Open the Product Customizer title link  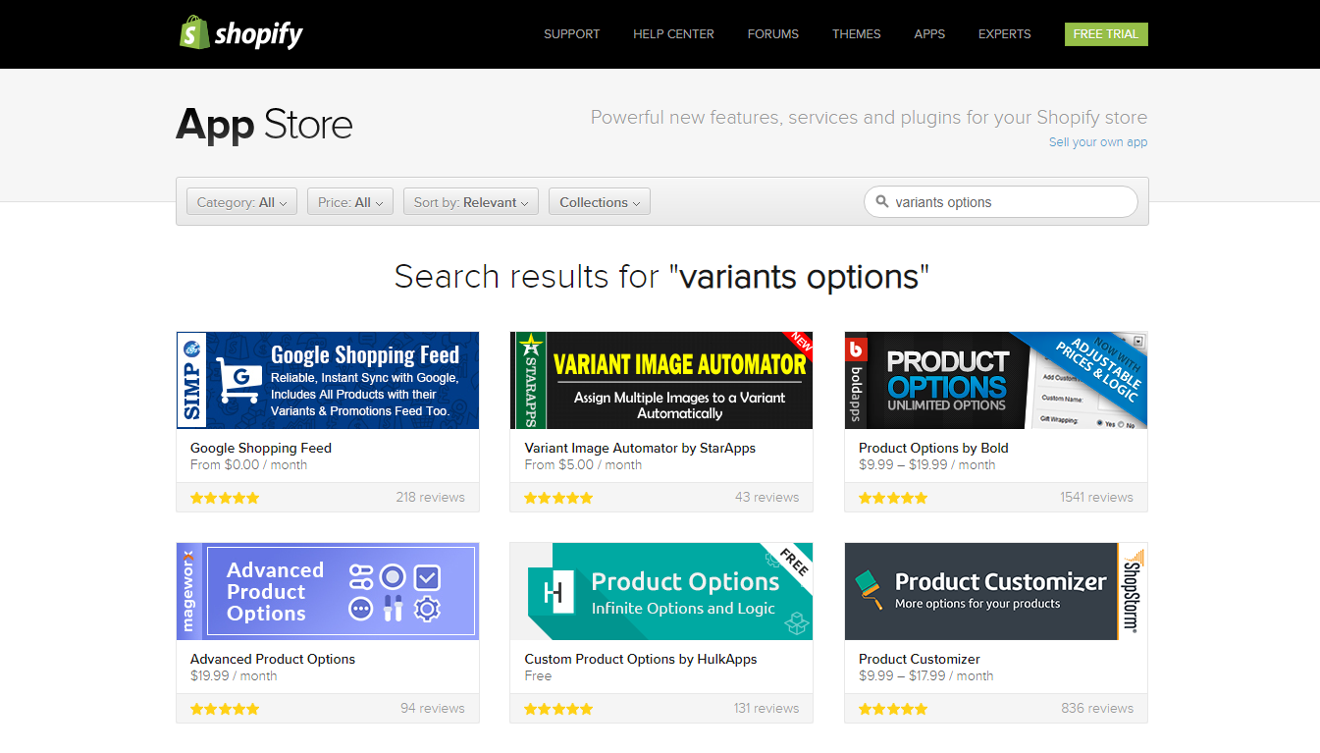point(920,659)
